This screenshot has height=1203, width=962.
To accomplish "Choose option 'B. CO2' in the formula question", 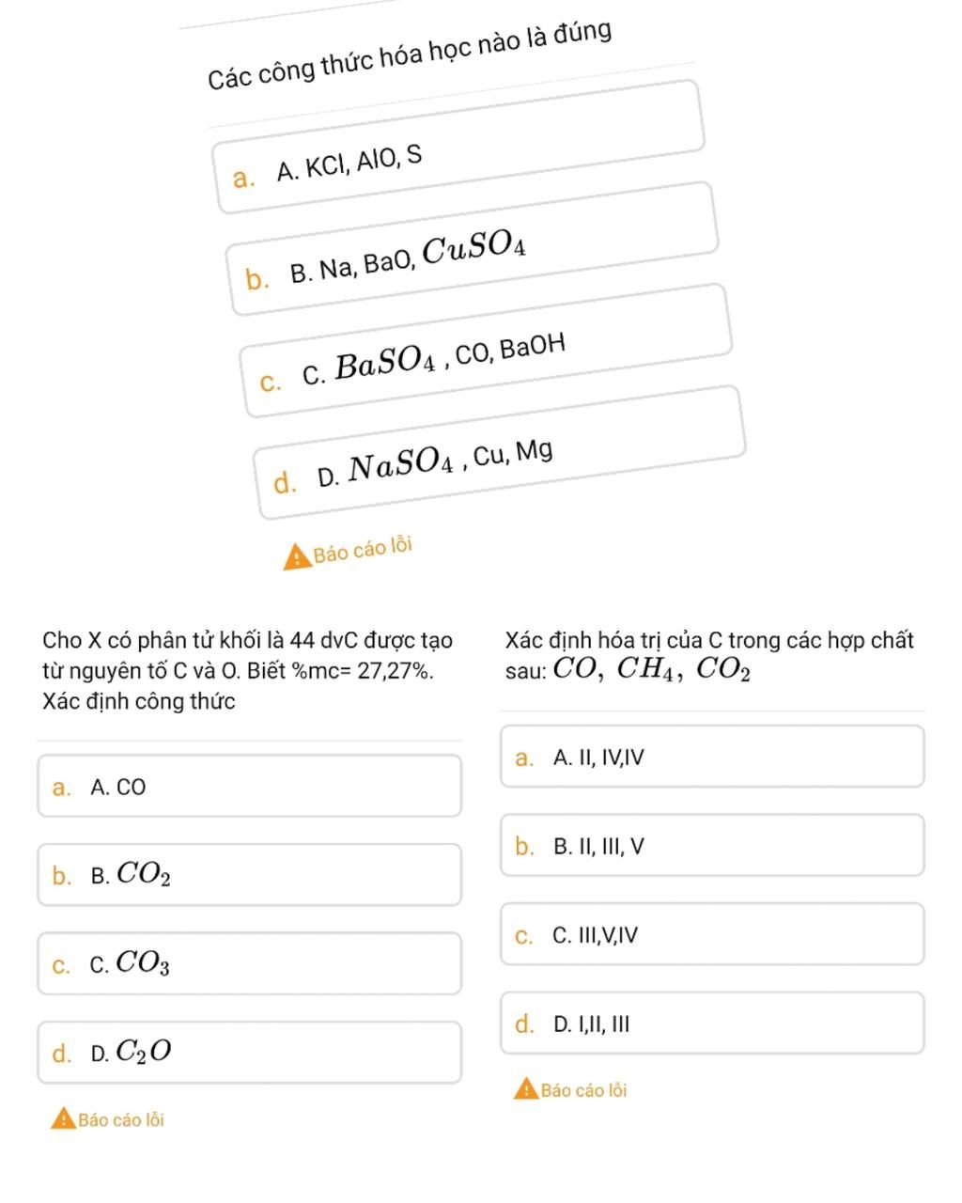I will click(249, 874).
